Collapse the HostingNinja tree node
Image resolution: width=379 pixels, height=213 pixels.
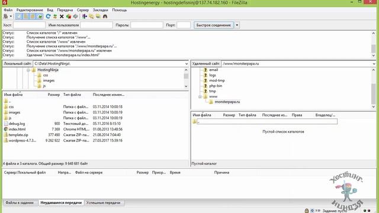pyautogui.click(x=28, y=70)
